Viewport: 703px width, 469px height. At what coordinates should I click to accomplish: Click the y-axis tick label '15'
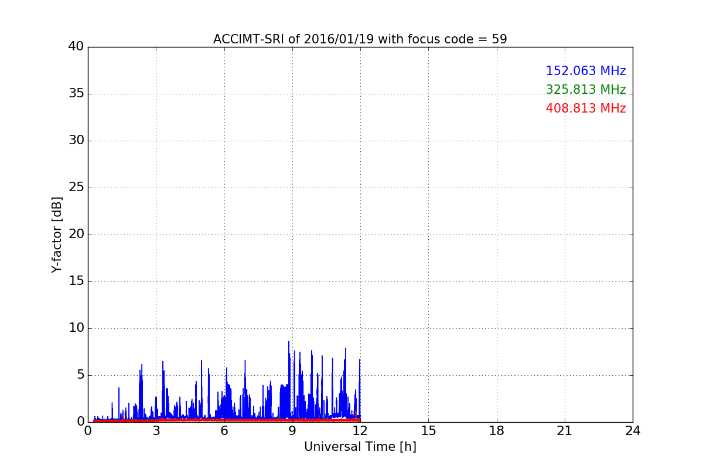[76, 281]
